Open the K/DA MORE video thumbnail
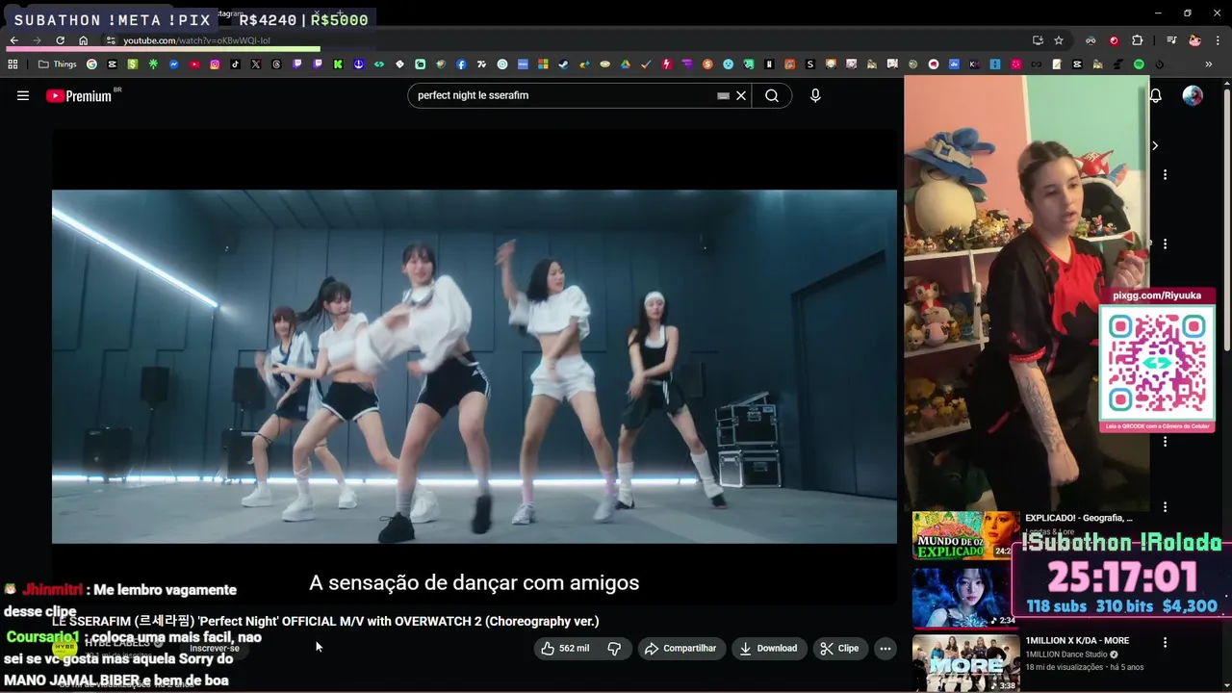Image resolution: width=1232 pixels, height=693 pixels. point(965,662)
